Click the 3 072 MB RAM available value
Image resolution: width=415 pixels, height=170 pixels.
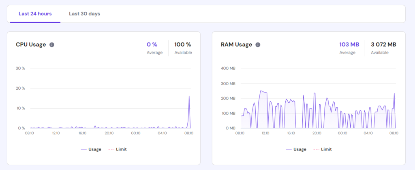pyautogui.click(x=383, y=45)
